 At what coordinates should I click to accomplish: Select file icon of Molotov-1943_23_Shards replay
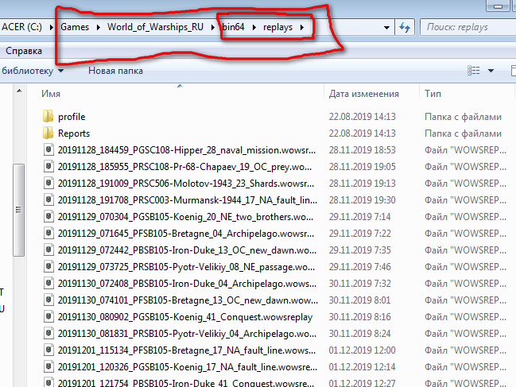48,183
